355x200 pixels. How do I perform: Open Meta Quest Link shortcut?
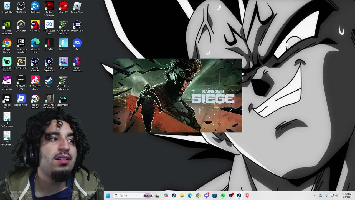click(x=49, y=27)
